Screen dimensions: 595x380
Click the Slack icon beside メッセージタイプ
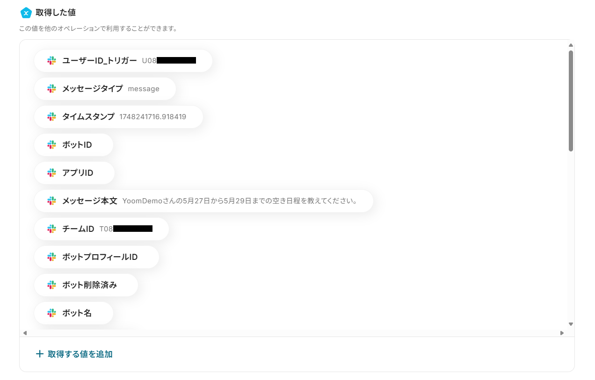[51, 89]
